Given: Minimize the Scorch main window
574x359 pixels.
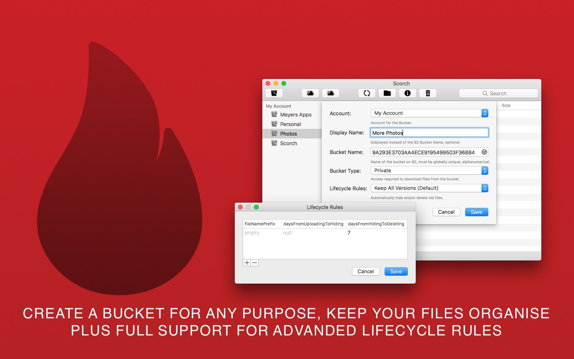Looking at the screenshot, I should (x=276, y=83).
